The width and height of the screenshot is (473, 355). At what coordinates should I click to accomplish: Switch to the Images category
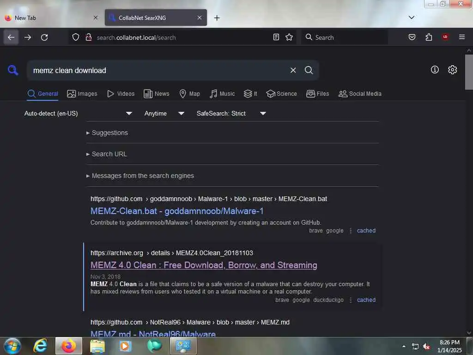(82, 94)
